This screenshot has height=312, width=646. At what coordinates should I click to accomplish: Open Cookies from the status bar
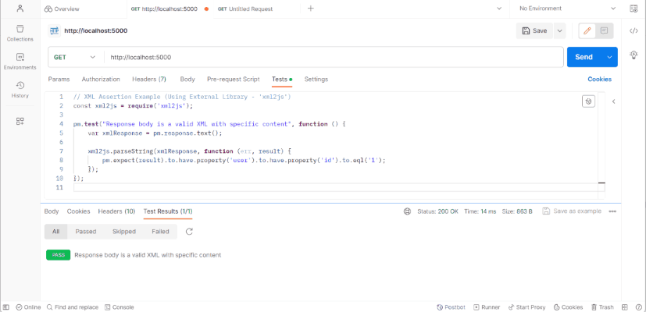point(568,307)
